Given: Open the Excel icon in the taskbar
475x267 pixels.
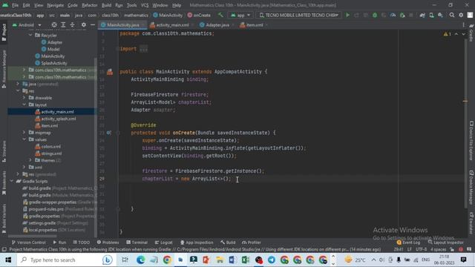Looking at the screenshot, I should point(246,260).
